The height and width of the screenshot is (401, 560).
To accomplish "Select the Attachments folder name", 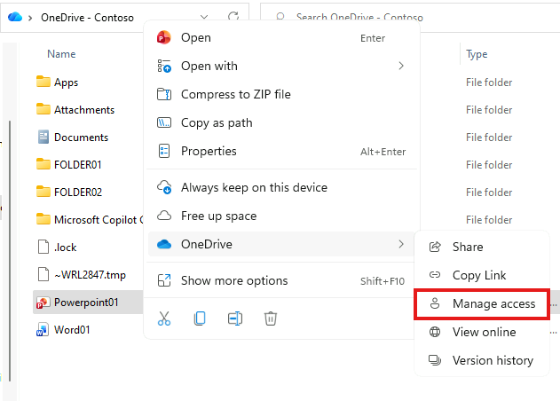I will point(84,110).
